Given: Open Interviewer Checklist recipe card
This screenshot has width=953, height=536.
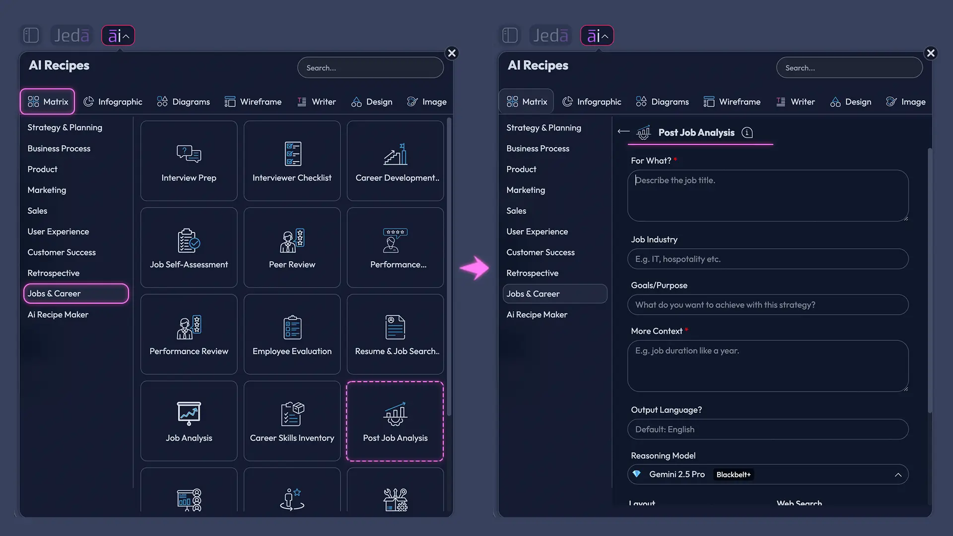Looking at the screenshot, I should 292,161.
